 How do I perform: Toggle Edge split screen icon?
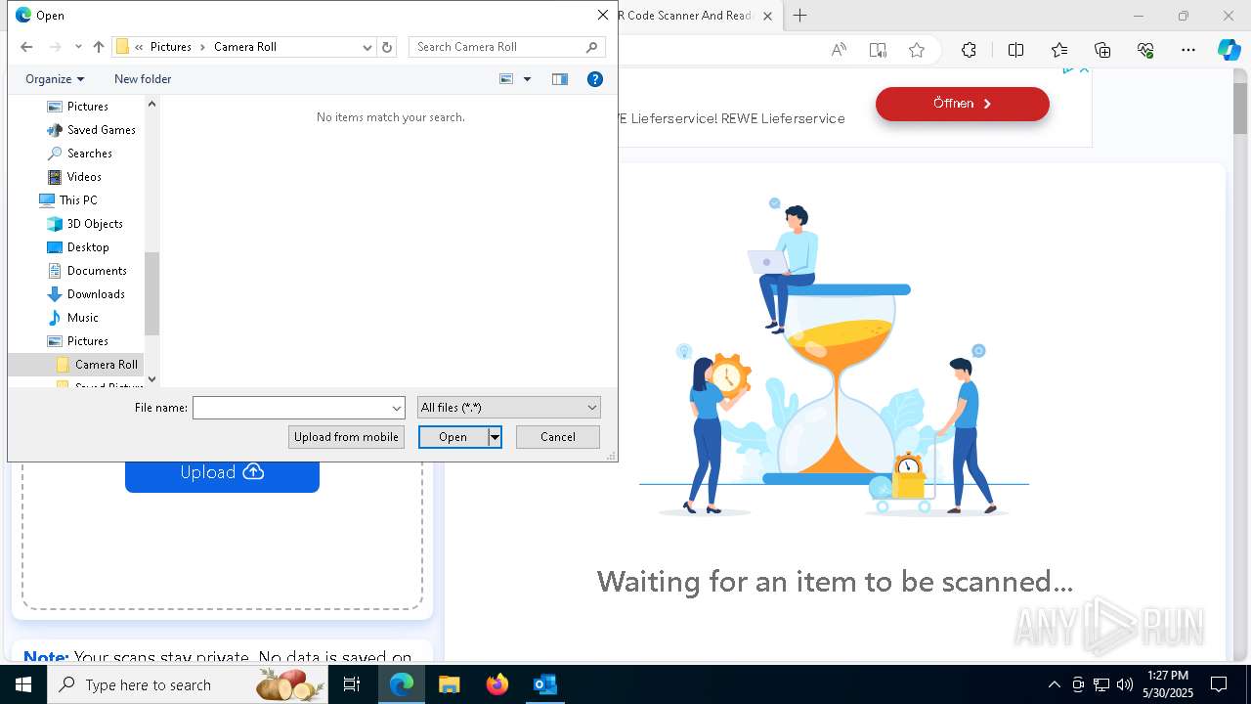coord(1015,50)
